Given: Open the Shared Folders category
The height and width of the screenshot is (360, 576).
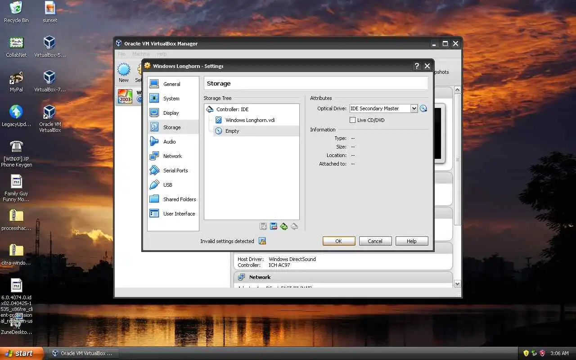Looking at the screenshot, I should [x=173, y=199].
